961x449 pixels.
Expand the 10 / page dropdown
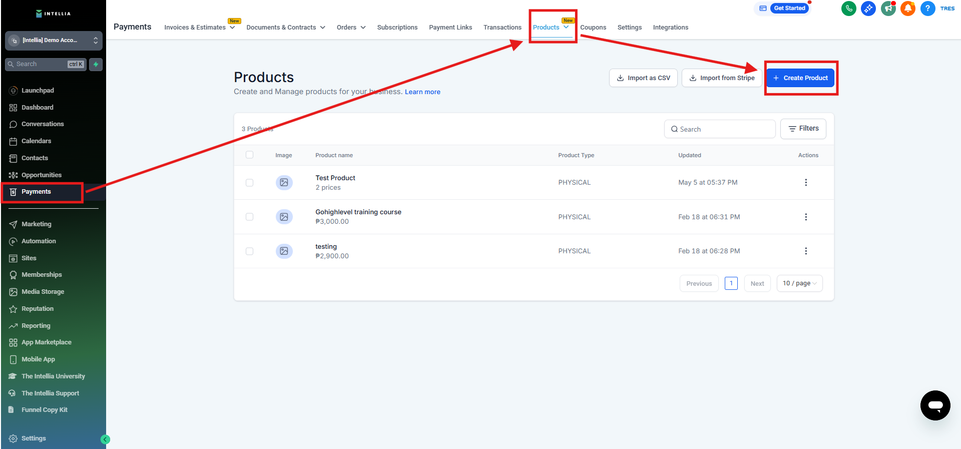click(799, 283)
